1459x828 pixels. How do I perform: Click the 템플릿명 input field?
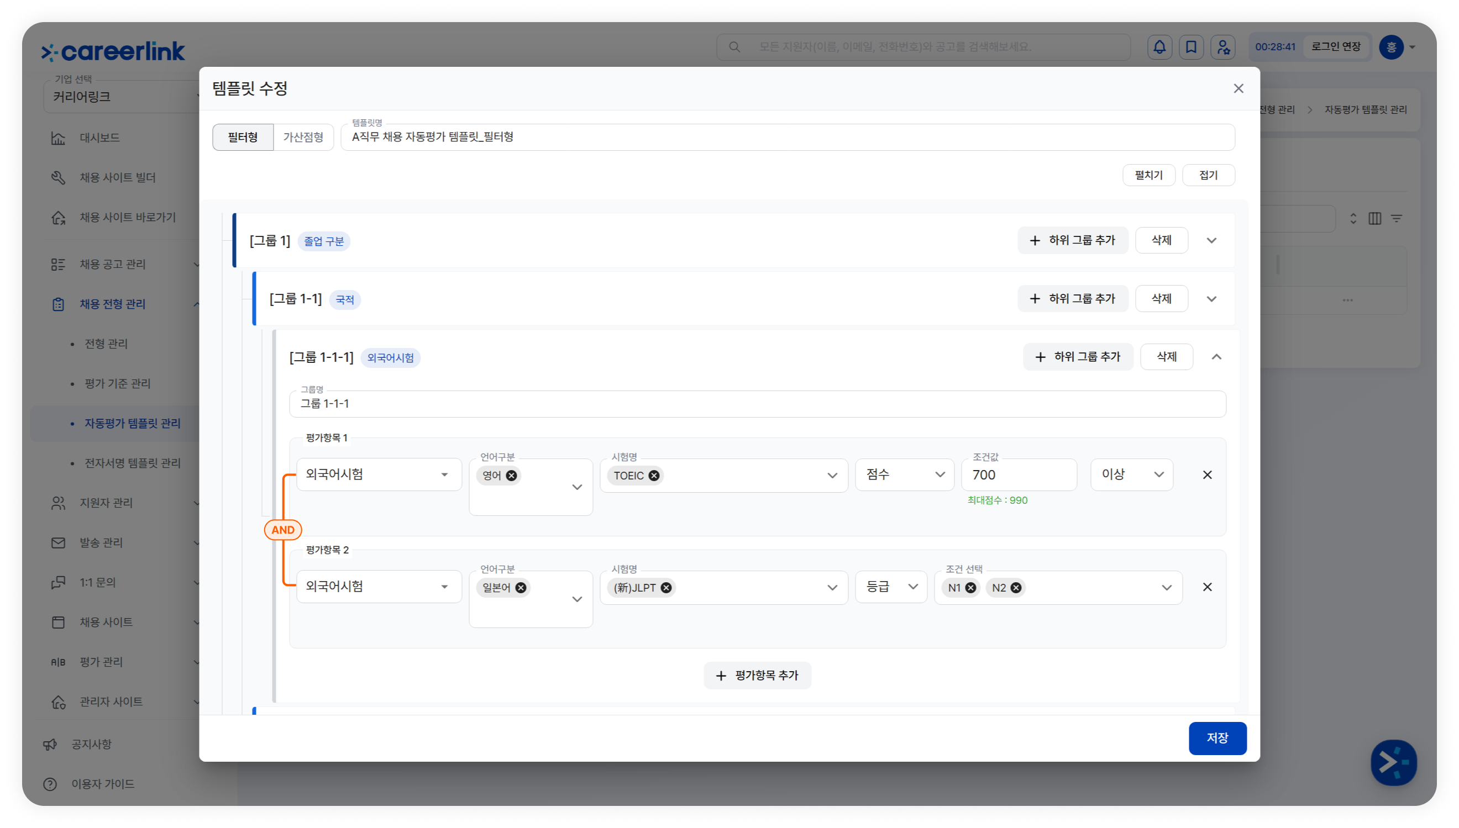pyautogui.click(x=787, y=137)
